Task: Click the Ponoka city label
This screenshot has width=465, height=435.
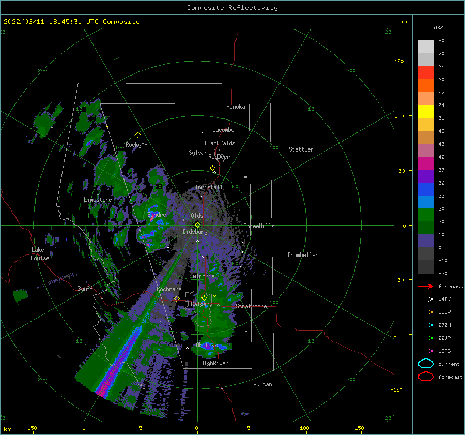Action: pyautogui.click(x=236, y=107)
